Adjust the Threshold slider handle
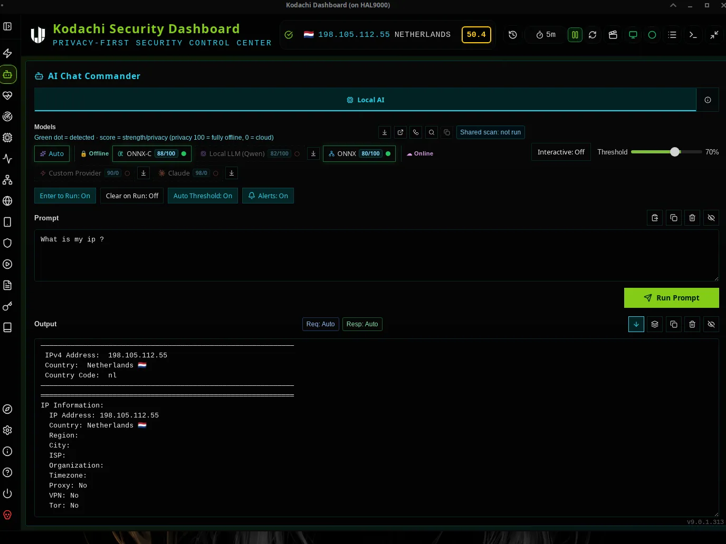Screen dimensions: 726x544 675,152
